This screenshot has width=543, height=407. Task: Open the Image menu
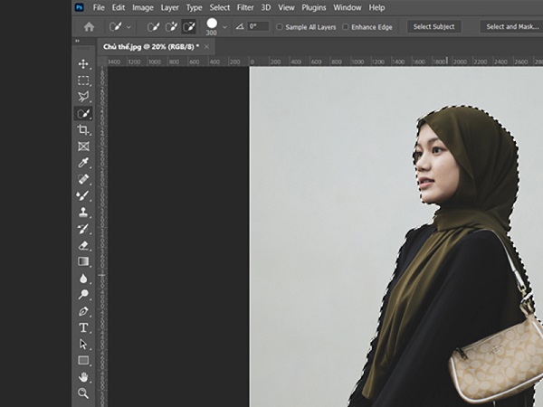(143, 7)
